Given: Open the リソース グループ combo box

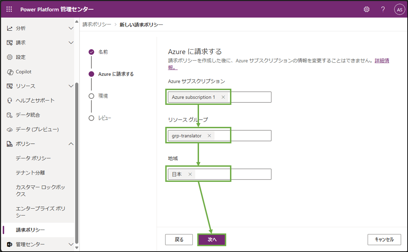Looking at the screenshot, I should 220,135.
